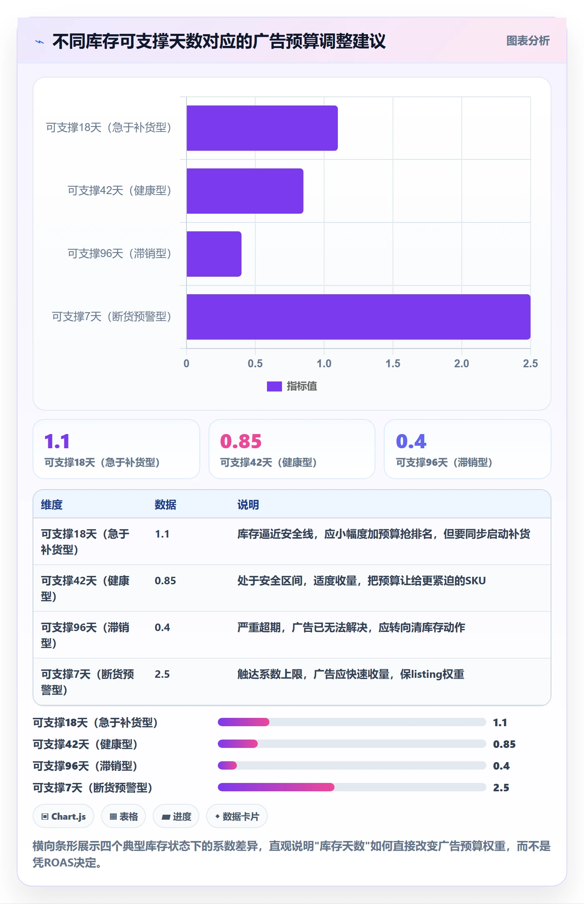Click the chart bar for 可支撑96天（滞销型）
The width and height of the screenshot is (584, 904).
[x=214, y=254]
